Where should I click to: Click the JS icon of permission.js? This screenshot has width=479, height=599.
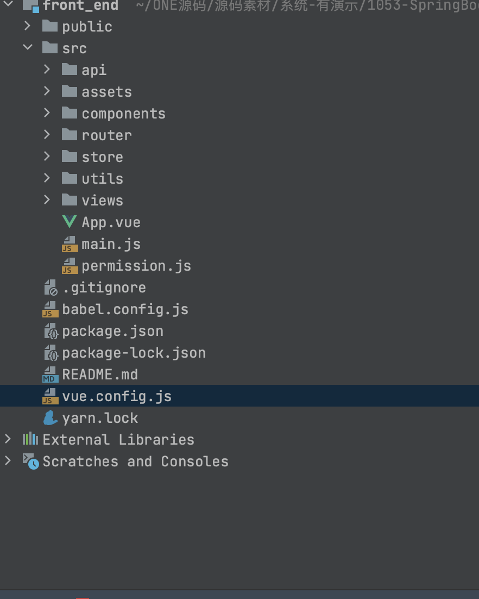click(x=70, y=266)
